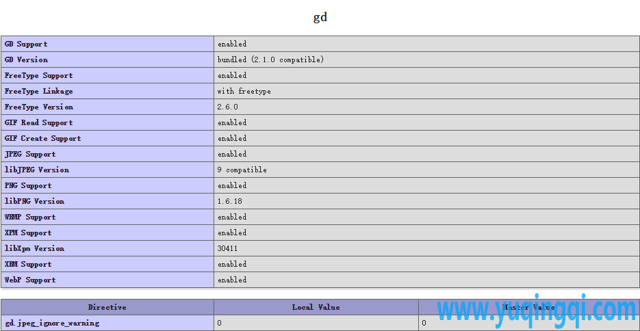The height and width of the screenshot is (331, 640).
Task: Select the "libXpm Version" label cell
Action: 107,248
